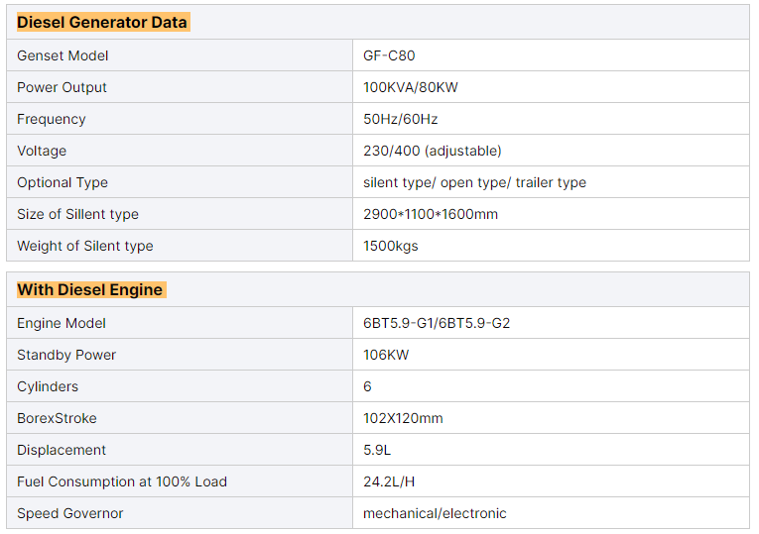This screenshot has height=534, width=759.
Task: Click the Diesel Generator Data heading
Action: tap(102, 22)
